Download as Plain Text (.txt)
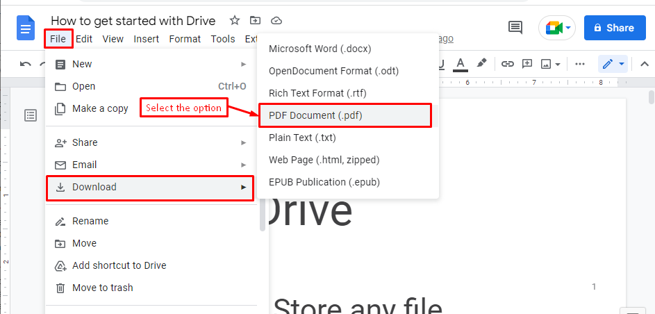This screenshot has height=314, width=655. [348, 138]
